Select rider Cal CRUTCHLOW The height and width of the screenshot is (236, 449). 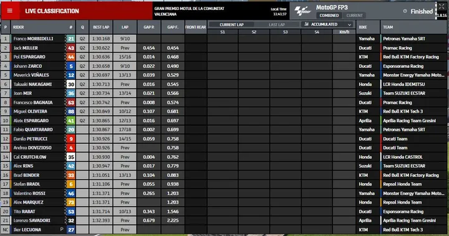pyautogui.click(x=29, y=157)
